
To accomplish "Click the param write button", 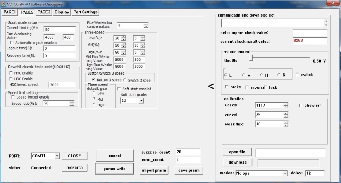I will pos(115,169).
